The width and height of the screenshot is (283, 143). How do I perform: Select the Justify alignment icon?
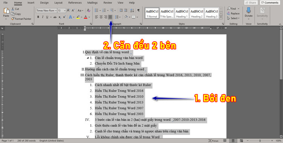pos(110,17)
